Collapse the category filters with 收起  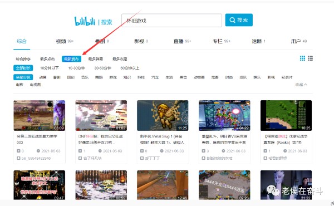click(x=301, y=85)
